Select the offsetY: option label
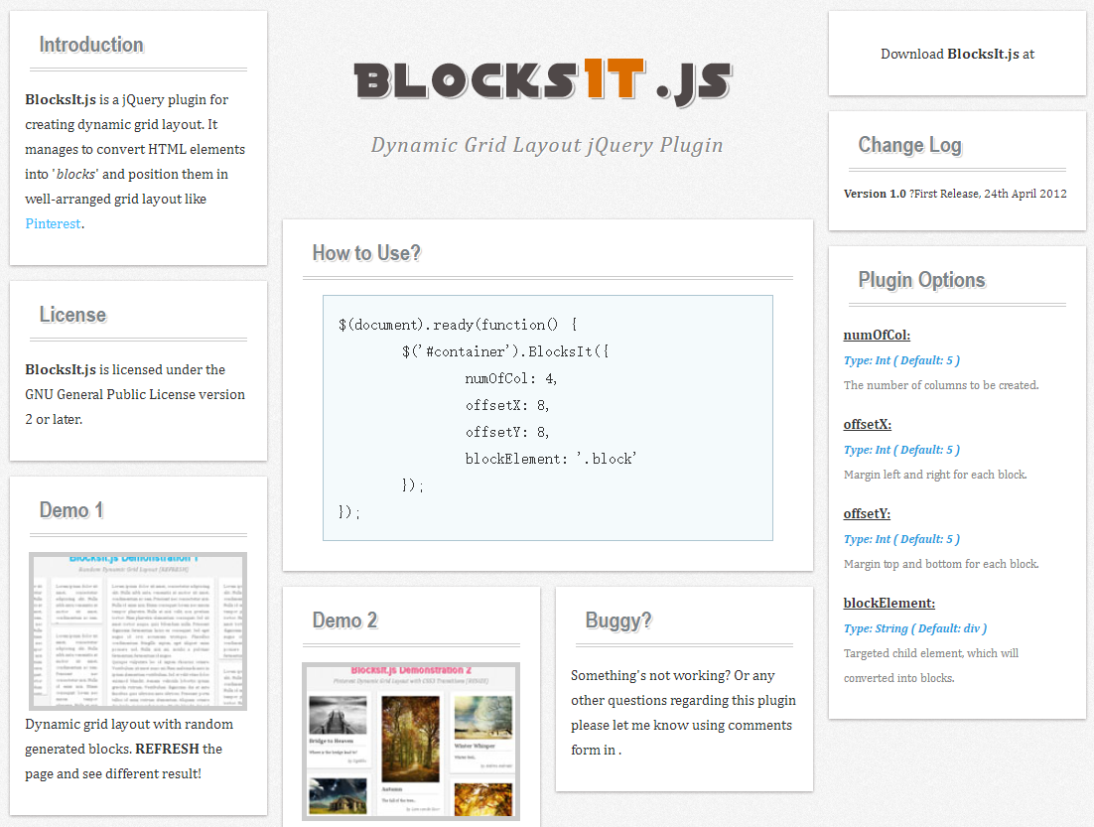Screen dimensions: 1094x827 pyautogui.click(x=867, y=513)
